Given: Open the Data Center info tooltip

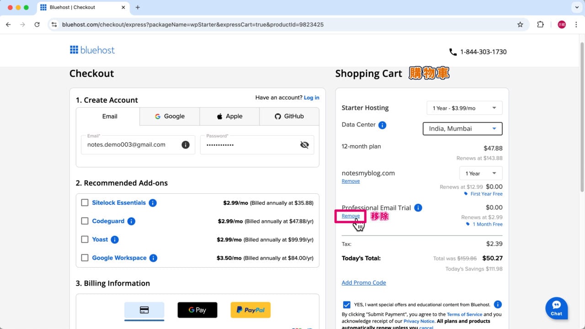Looking at the screenshot, I should coord(383,124).
